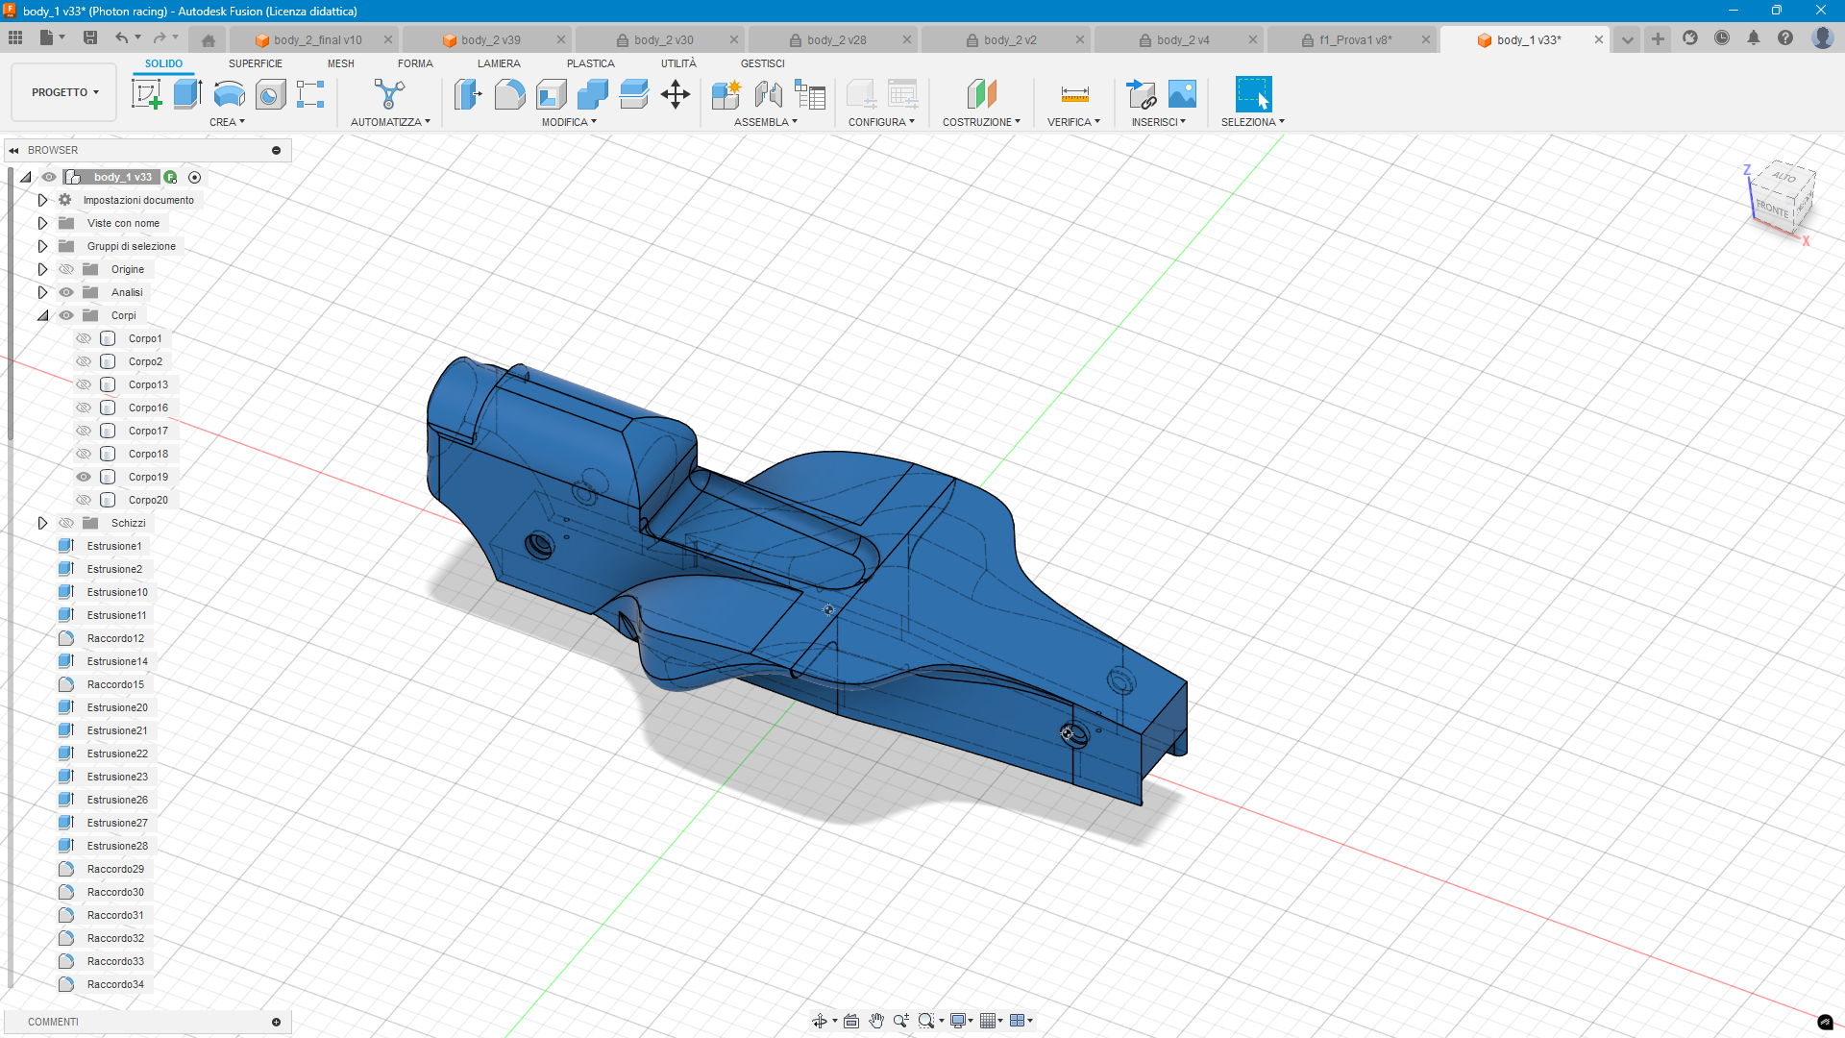Click the Home tab icon
The height and width of the screenshot is (1038, 1845).
pyautogui.click(x=209, y=40)
